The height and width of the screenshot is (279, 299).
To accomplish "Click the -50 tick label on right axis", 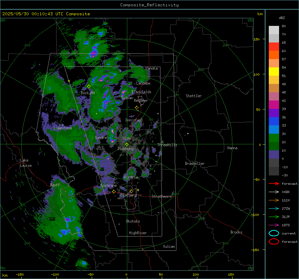I will point(256,179).
